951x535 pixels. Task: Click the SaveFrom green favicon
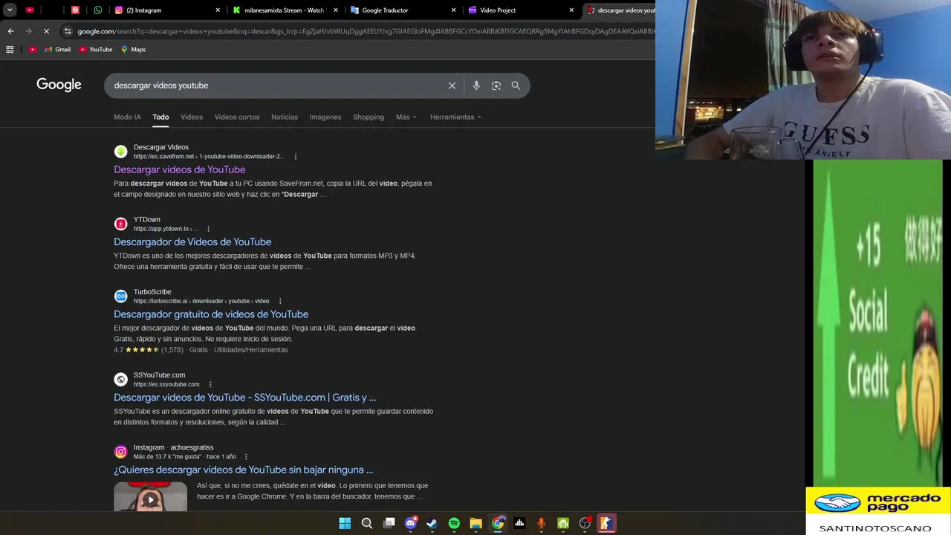[120, 152]
